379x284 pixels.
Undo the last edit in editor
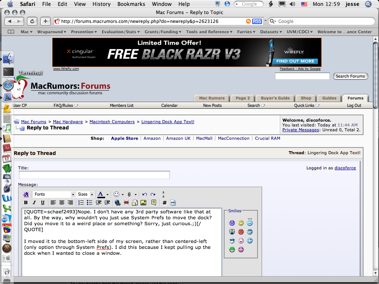[145, 194]
